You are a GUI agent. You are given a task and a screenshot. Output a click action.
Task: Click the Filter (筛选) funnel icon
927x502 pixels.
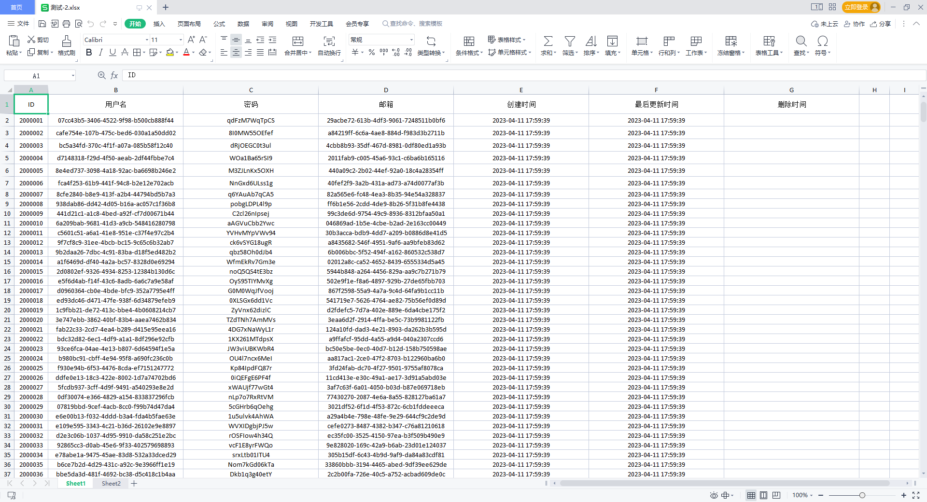pos(570,41)
